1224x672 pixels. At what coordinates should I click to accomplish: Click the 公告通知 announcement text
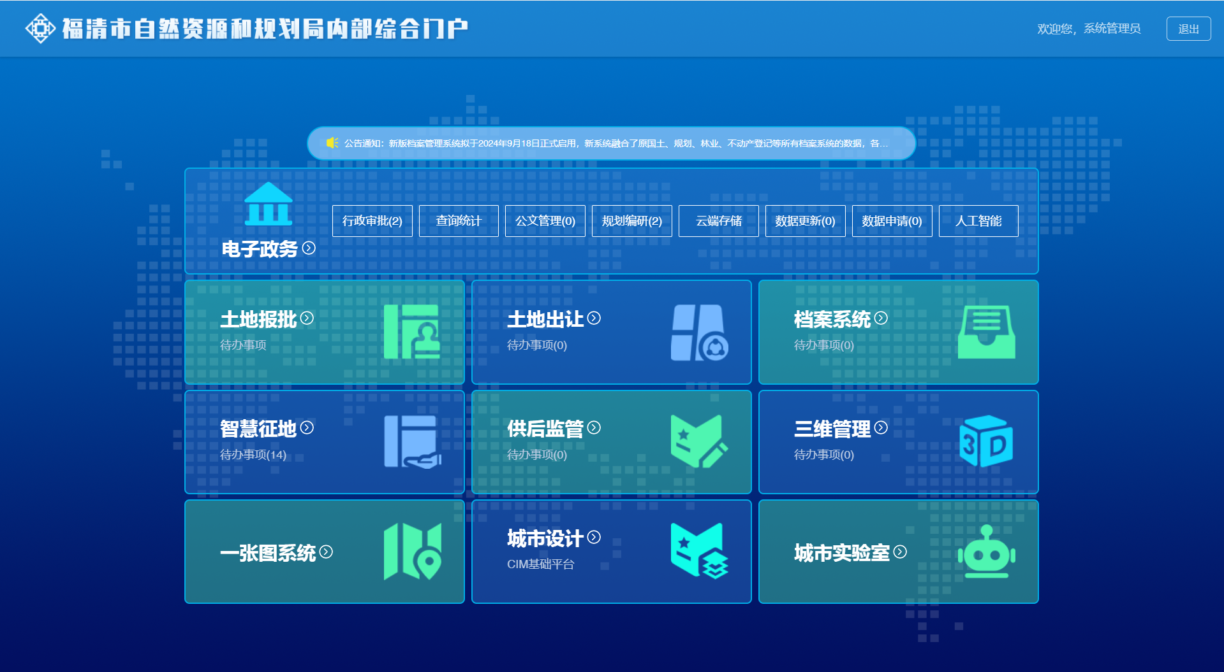[x=616, y=143]
